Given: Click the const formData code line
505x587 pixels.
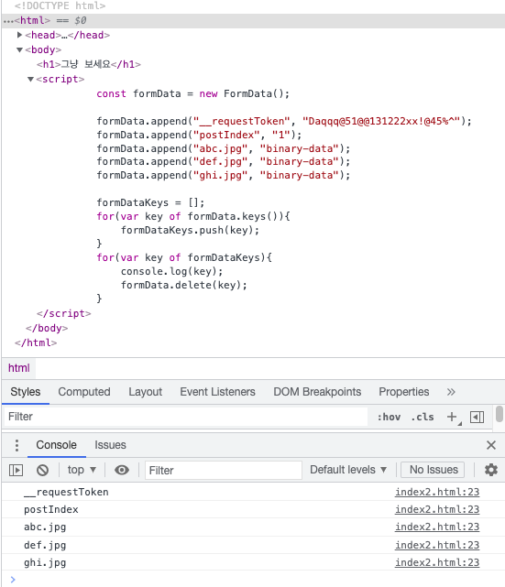Looking at the screenshot, I should click(x=193, y=93).
